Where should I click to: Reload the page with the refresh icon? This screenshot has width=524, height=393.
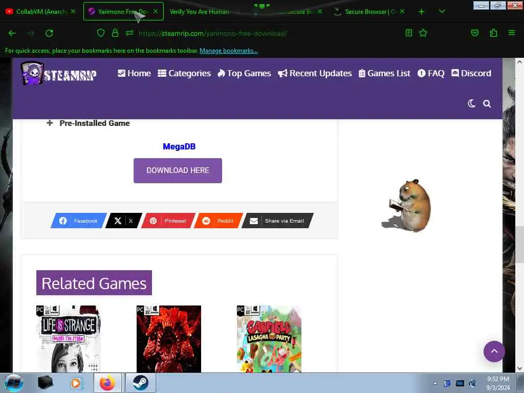[49, 33]
